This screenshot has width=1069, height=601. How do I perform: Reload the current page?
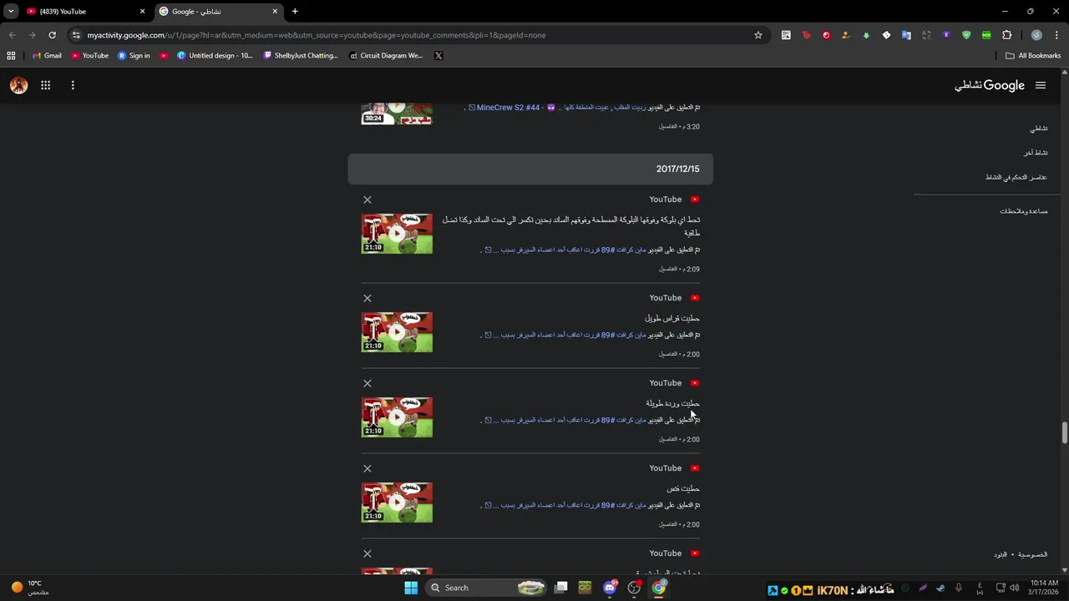pyautogui.click(x=52, y=35)
